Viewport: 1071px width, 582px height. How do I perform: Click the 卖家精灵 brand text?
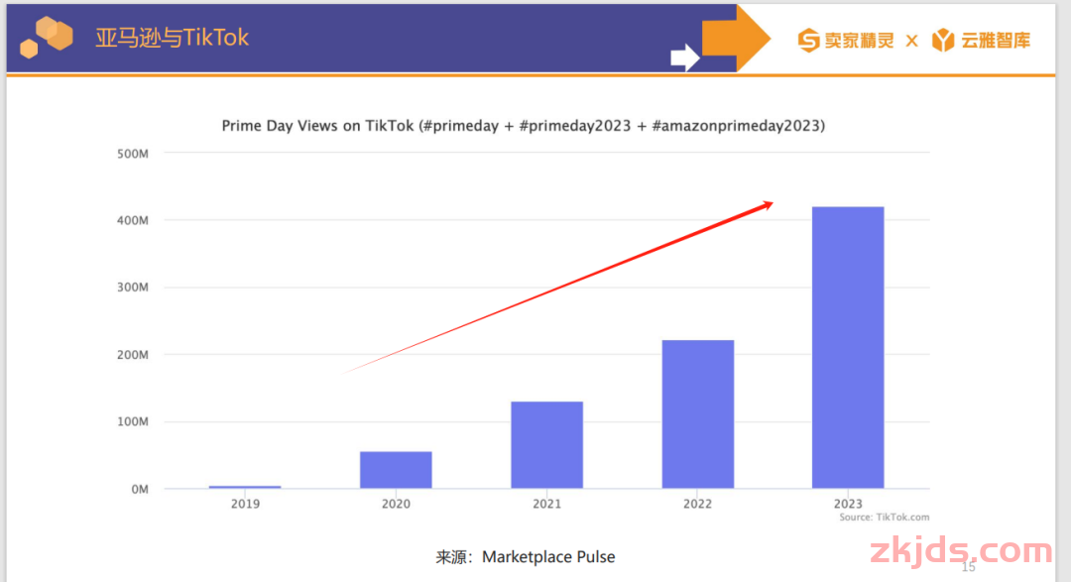[859, 41]
